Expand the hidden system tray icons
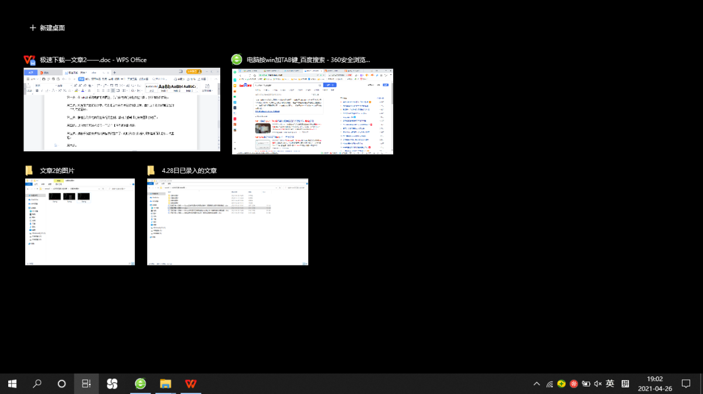Image resolution: width=703 pixels, height=394 pixels. 537,384
